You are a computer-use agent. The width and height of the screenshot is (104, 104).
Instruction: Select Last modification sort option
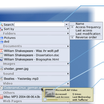88,34
